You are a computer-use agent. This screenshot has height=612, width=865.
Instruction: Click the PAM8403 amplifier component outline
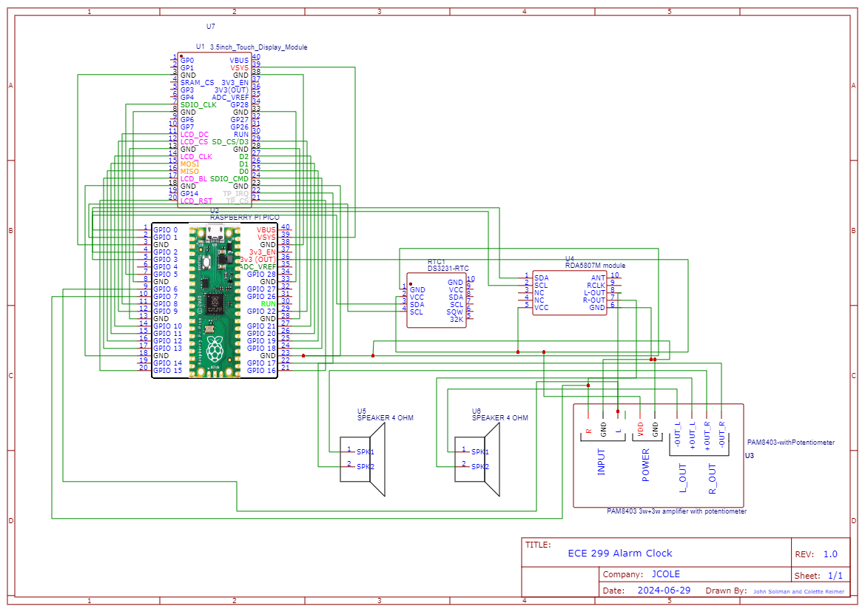pyautogui.click(x=659, y=455)
